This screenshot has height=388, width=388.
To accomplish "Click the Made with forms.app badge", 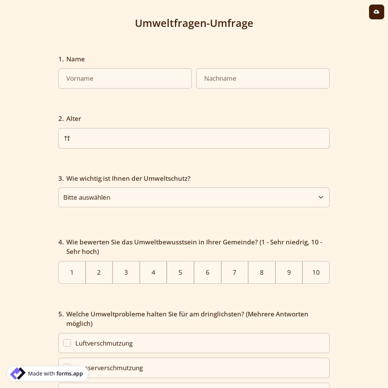I will point(47,373).
